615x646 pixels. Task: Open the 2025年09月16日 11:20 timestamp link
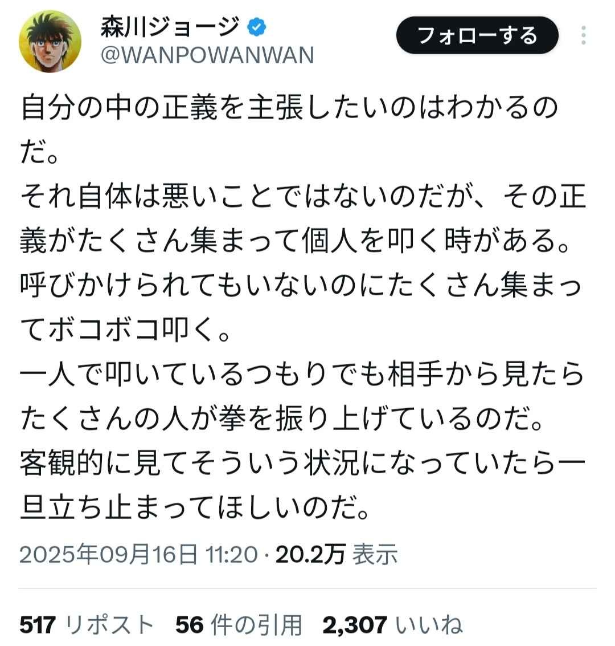click(138, 554)
